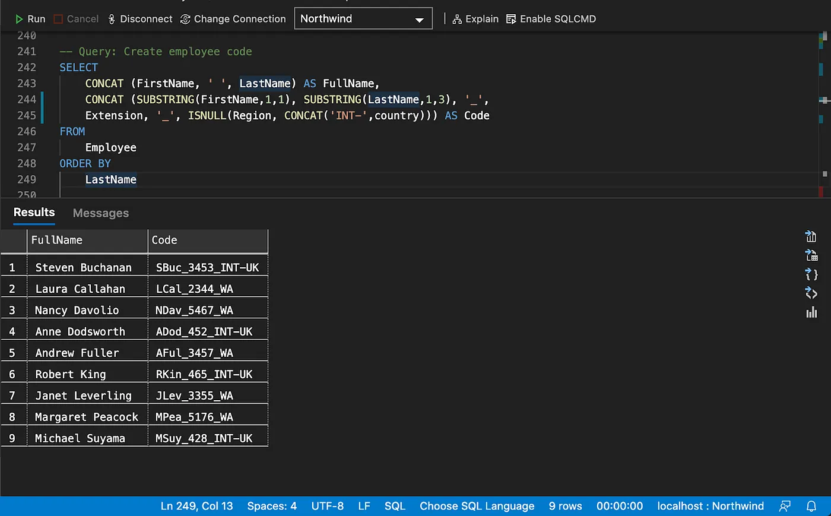Save results as JSON icon
Viewport: 831px width, 516px height.
pyautogui.click(x=811, y=274)
